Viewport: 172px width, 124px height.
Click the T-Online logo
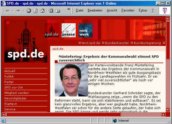(x=165, y=11)
